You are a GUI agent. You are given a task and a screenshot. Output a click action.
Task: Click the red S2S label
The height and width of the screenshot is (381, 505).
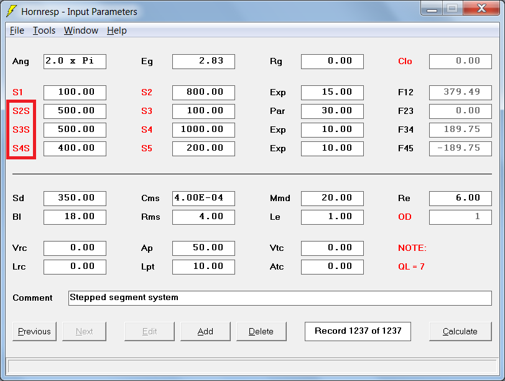pos(21,111)
